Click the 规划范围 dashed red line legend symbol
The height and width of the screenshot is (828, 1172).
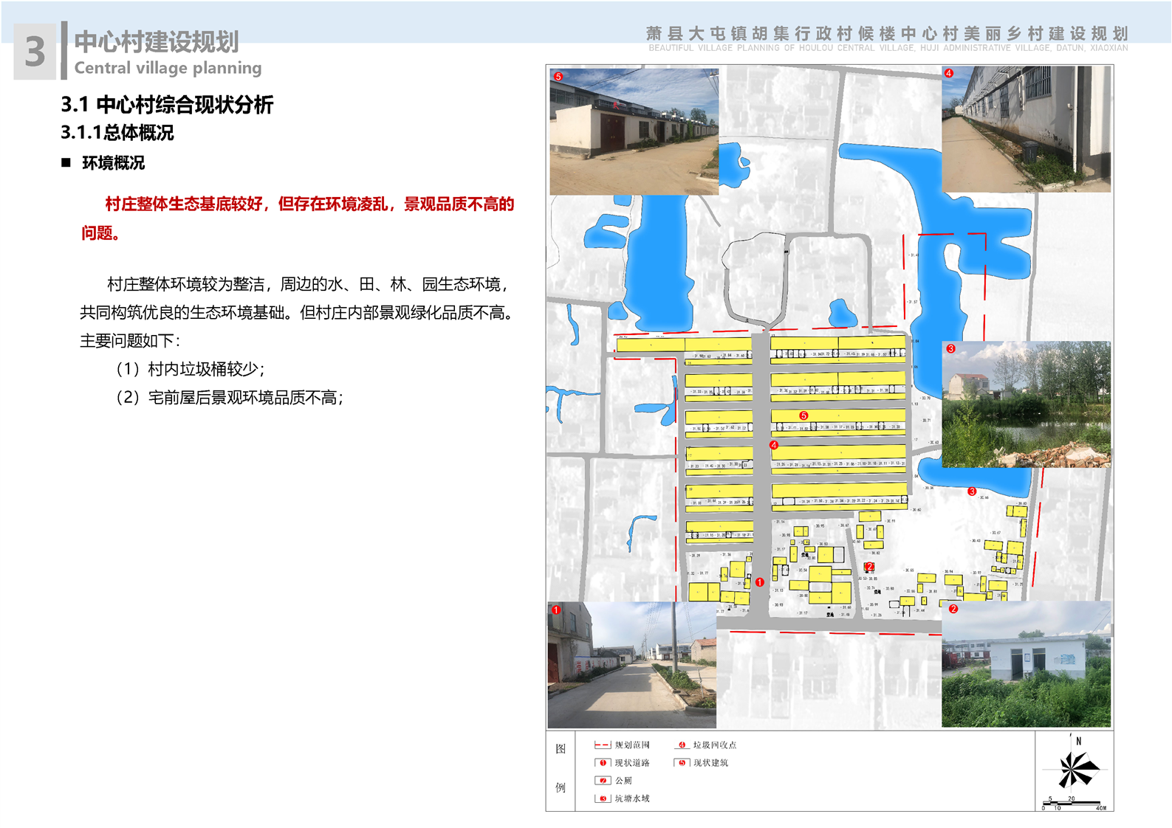click(602, 745)
